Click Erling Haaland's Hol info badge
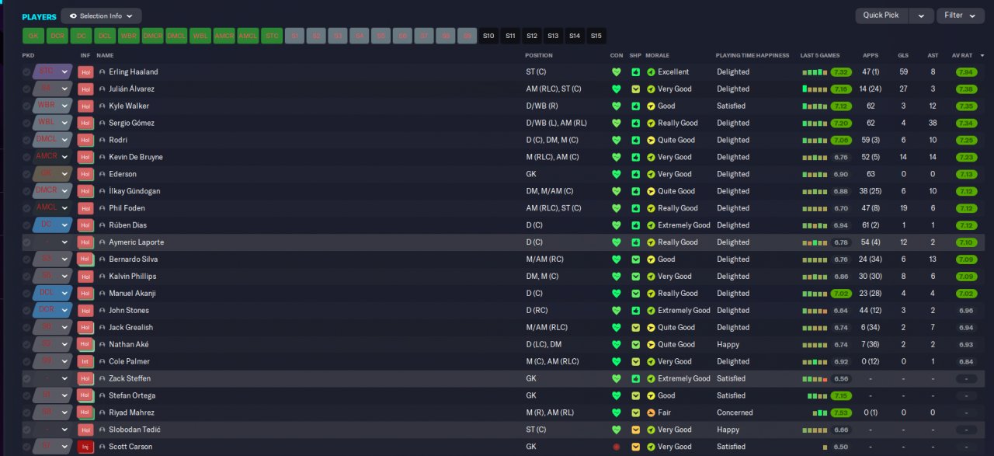Screen dimensions: 994x456 click(x=85, y=71)
